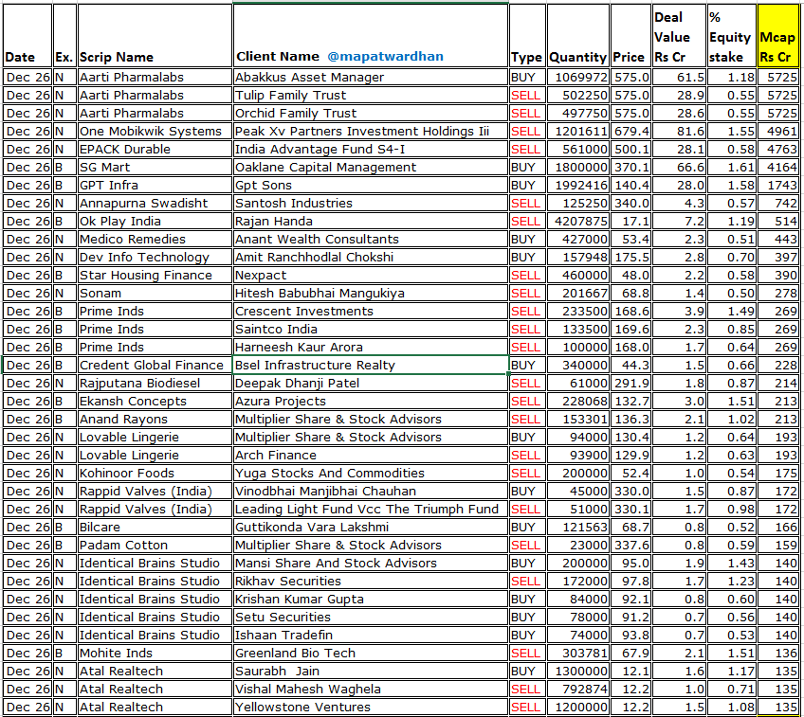Select the 'Saintco India' cell
This screenshot has height=717, width=804.
pyautogui.click(x=371, y=329)
